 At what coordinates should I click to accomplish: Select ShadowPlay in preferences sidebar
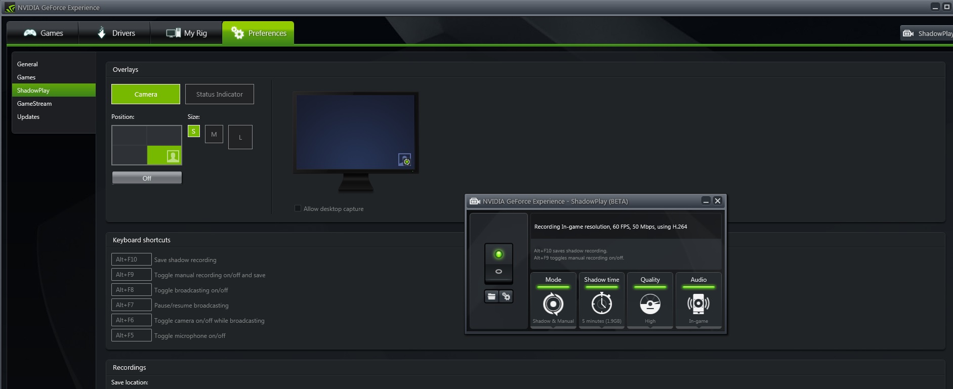pos(54,91)
